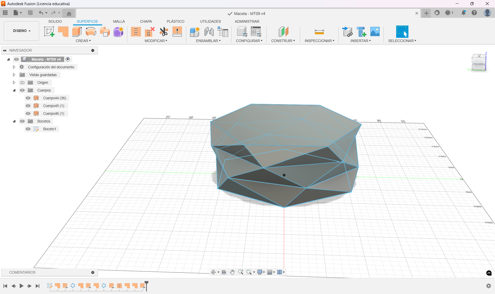Select the Extend surface tool
This screenshot has height=294, width=495.
(x=177, y=32)
